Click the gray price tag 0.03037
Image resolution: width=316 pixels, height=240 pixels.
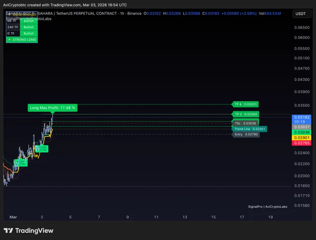click(302, 127)
